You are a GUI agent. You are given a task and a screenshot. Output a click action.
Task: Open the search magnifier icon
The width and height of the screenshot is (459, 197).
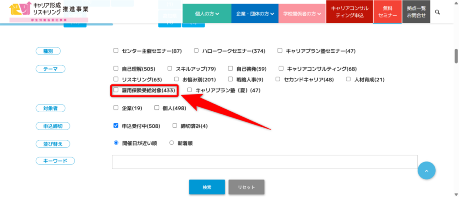[437, 12]
